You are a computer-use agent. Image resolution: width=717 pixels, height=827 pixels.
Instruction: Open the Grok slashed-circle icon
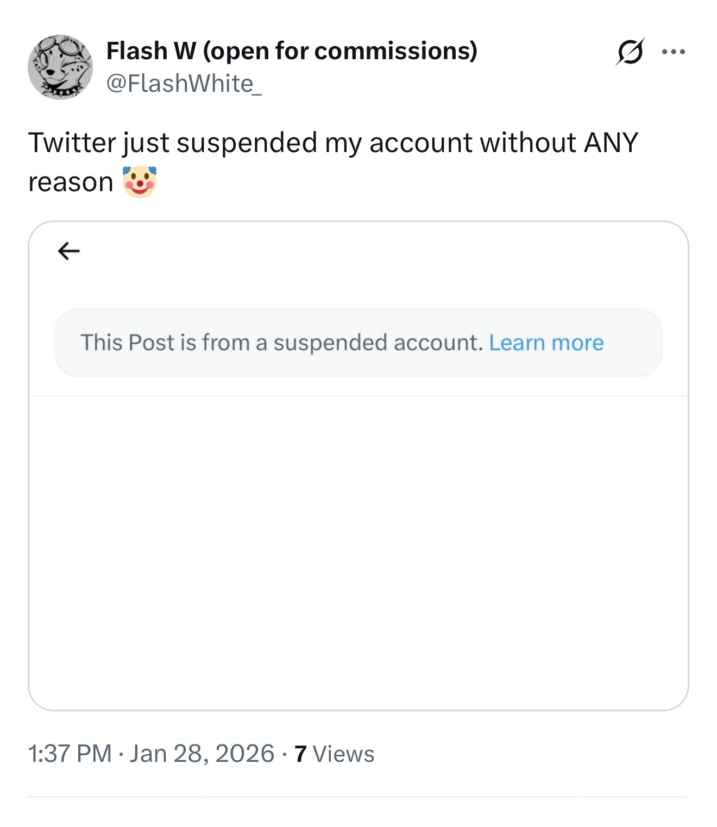[x=630, y=52]
